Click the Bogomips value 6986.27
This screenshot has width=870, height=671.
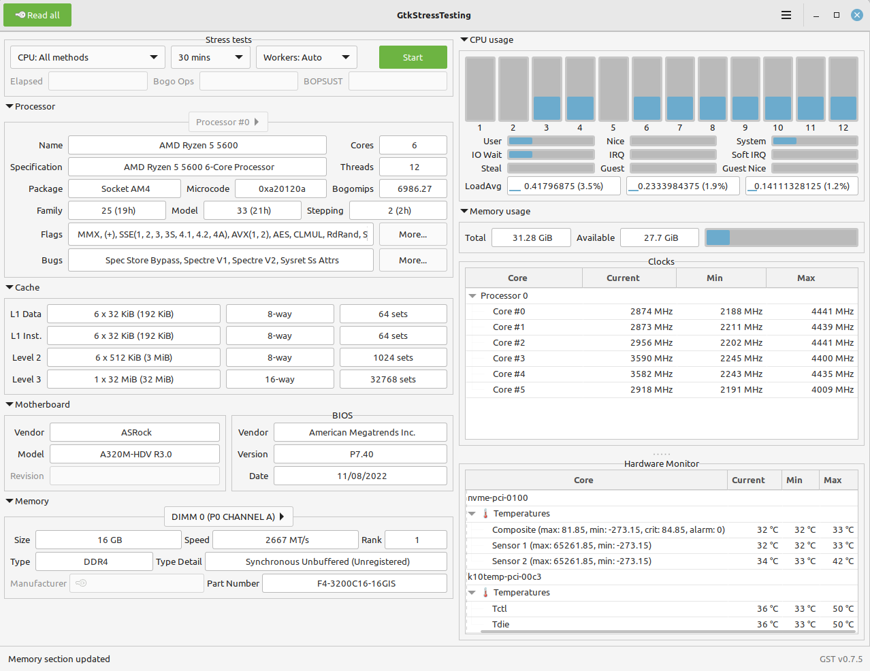coord(413,189)
